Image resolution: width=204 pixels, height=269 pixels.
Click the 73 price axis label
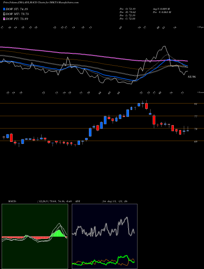pyautogui.click(x=195, y=129)
